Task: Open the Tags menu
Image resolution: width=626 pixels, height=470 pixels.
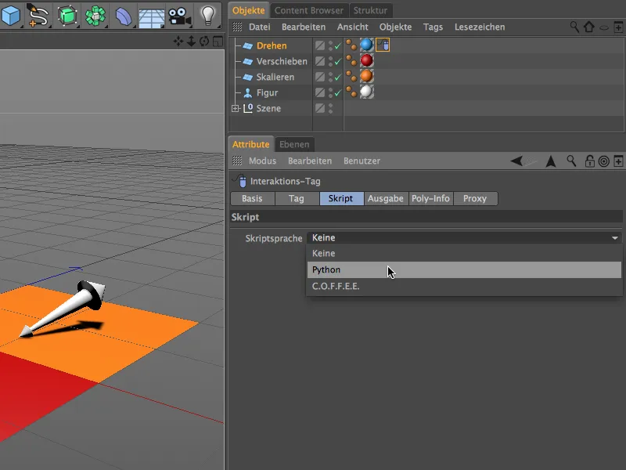Action: point(433,27)
